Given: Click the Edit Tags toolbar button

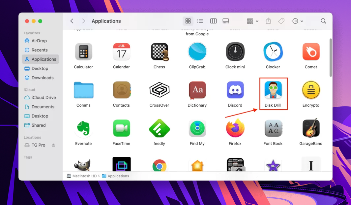Looking at the screenshot, I should [281, 21].
